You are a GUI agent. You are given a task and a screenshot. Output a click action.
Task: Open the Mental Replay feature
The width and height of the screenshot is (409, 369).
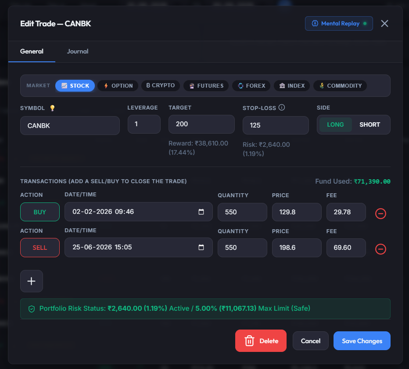point(339,23)
